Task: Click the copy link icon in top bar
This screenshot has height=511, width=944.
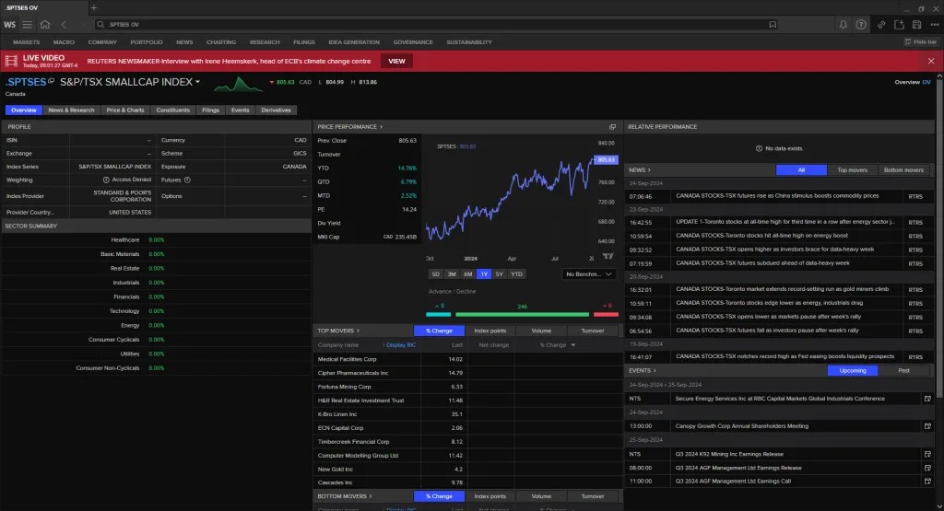Action: tap(880, 25)
